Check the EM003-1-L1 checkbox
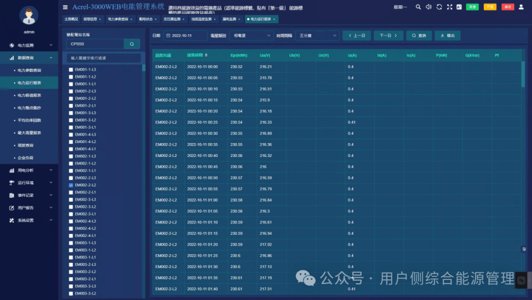The width and height of the screenshot is (532, 300). pos(71,258)
